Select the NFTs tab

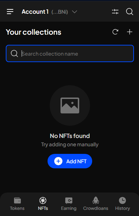click(43, 204)
